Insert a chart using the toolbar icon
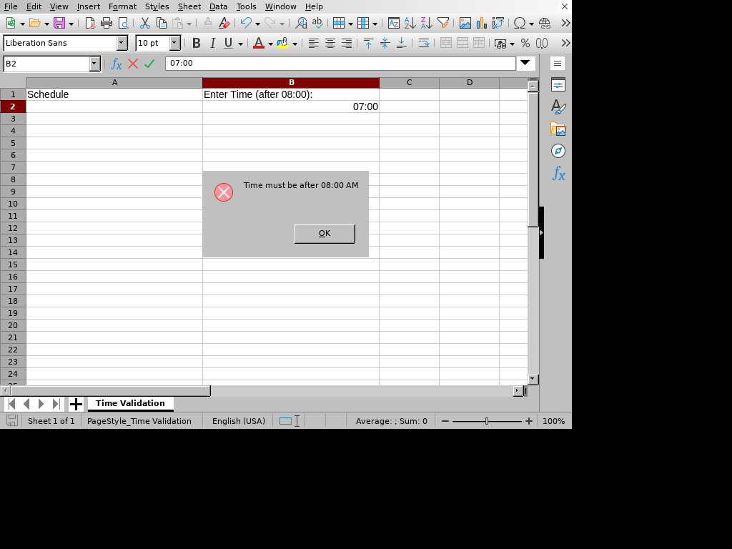 pos(481,23)
